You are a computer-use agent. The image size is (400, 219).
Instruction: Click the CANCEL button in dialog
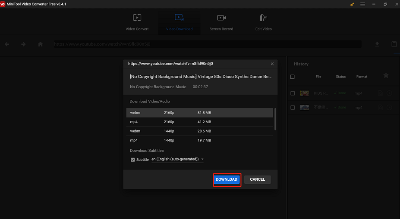(258, 179)
